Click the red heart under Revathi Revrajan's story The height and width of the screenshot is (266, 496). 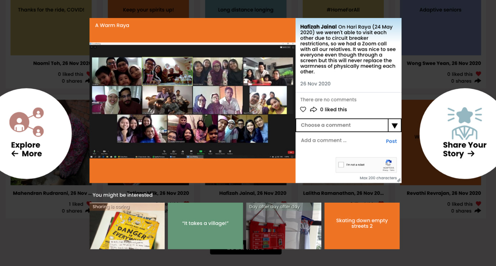pyautogui.click(x=478, y=204)
